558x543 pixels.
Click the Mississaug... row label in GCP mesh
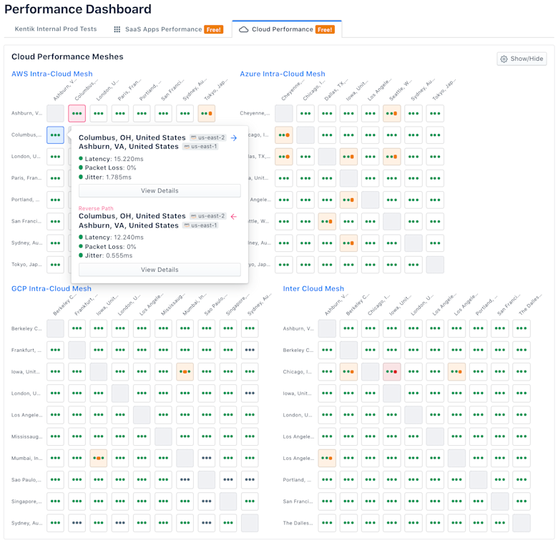click(26, 436)
